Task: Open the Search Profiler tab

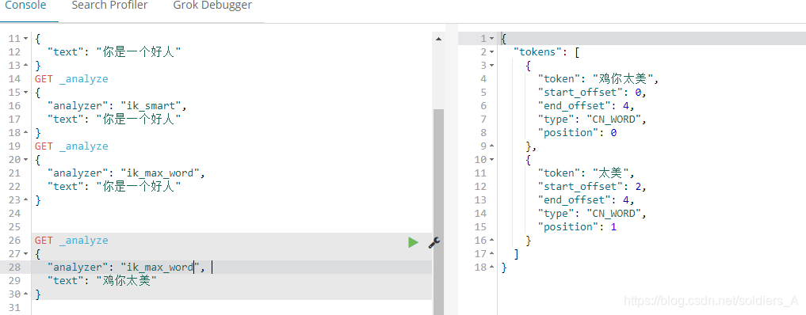Action: click(109, 6)
